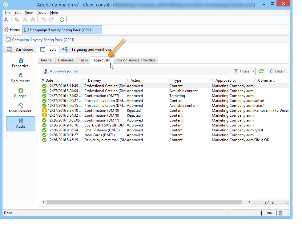The height and width of the screenshot is (229, 302).
Task: Click the warning icon on 3:37:18 Rejected row
Action: (44, 111)
